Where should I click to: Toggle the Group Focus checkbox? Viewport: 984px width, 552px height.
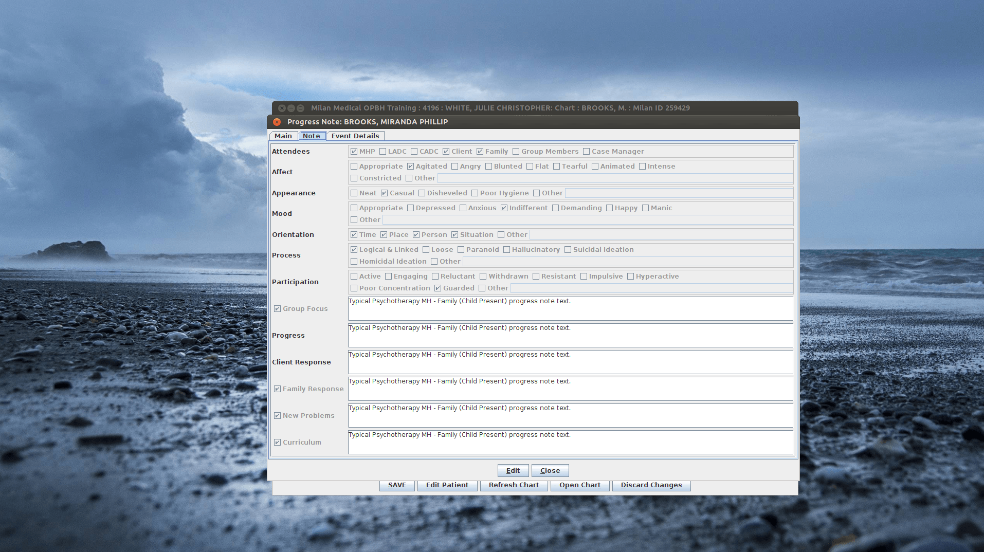[x=277, y=308]
